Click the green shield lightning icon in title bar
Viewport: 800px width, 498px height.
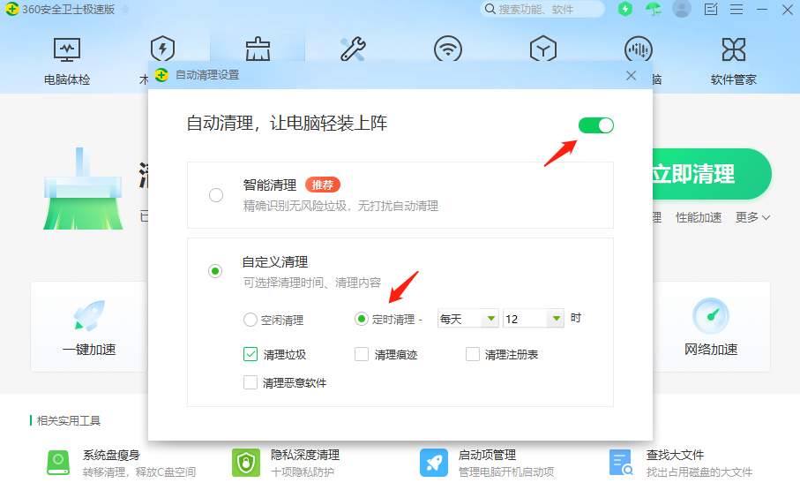625,9
